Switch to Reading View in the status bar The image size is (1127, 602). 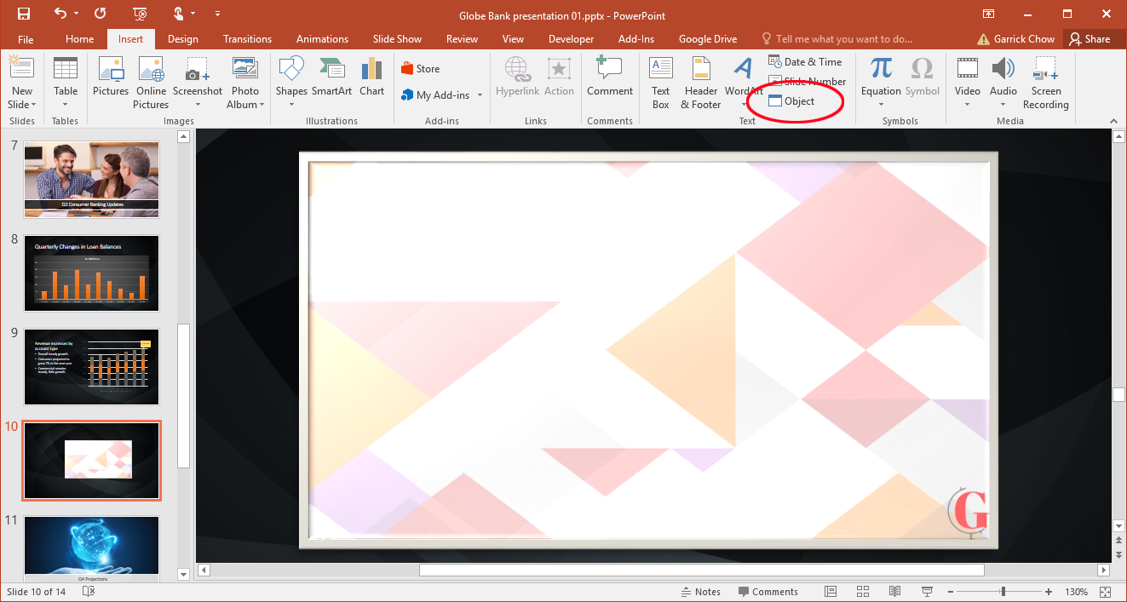[x=894, y=592]
